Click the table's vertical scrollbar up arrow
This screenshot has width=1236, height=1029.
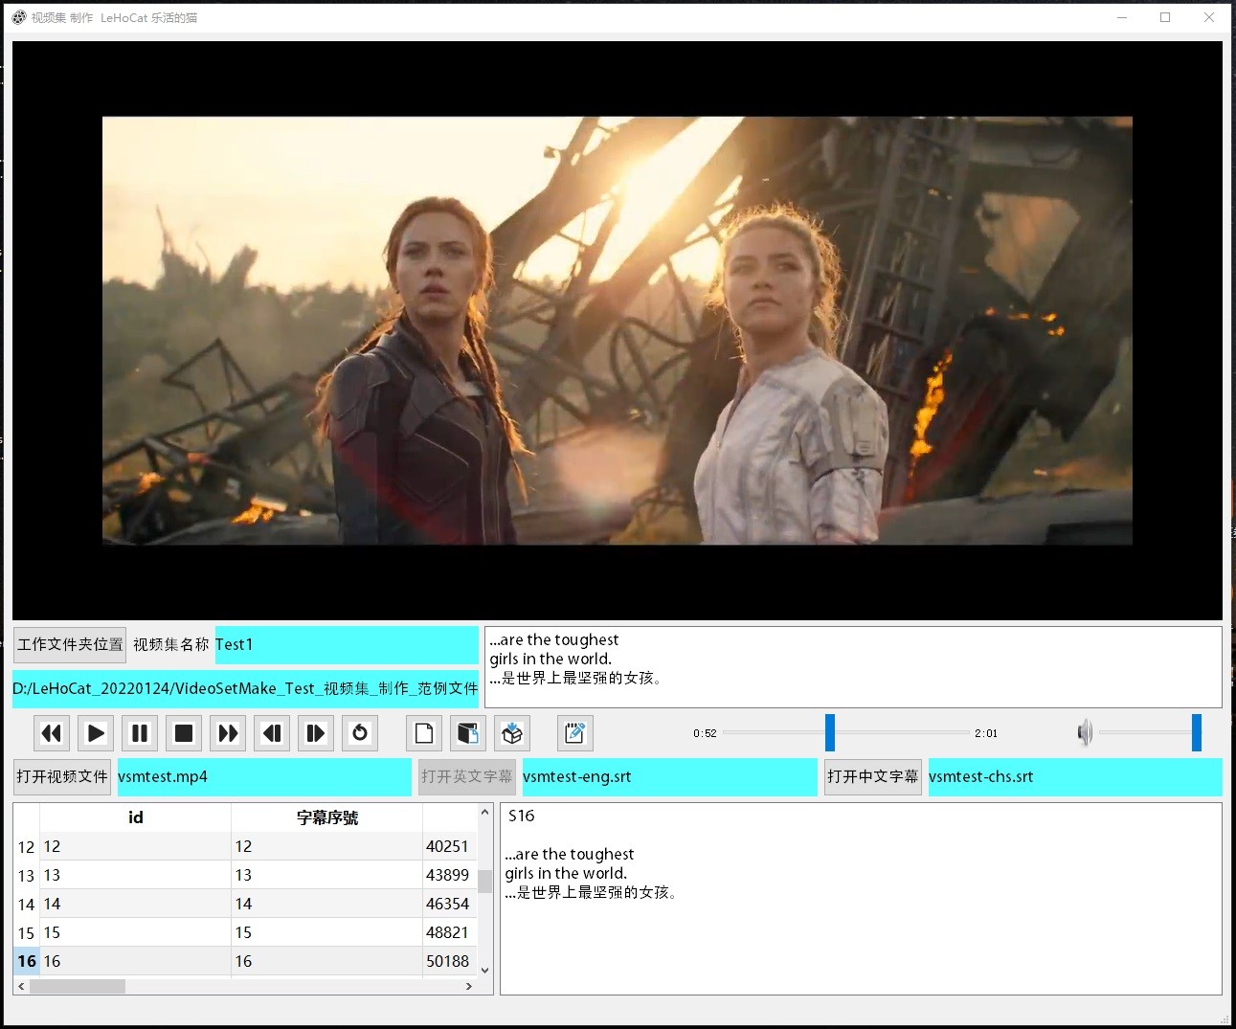[484, 812]
